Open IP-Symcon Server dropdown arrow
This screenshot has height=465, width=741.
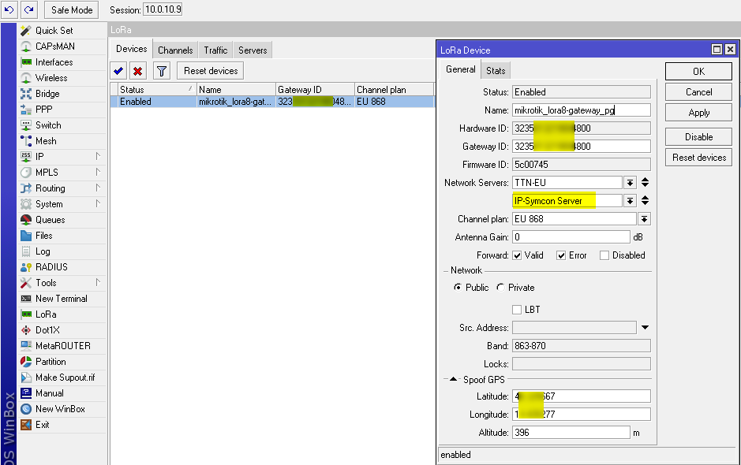[x=630, y=201]
